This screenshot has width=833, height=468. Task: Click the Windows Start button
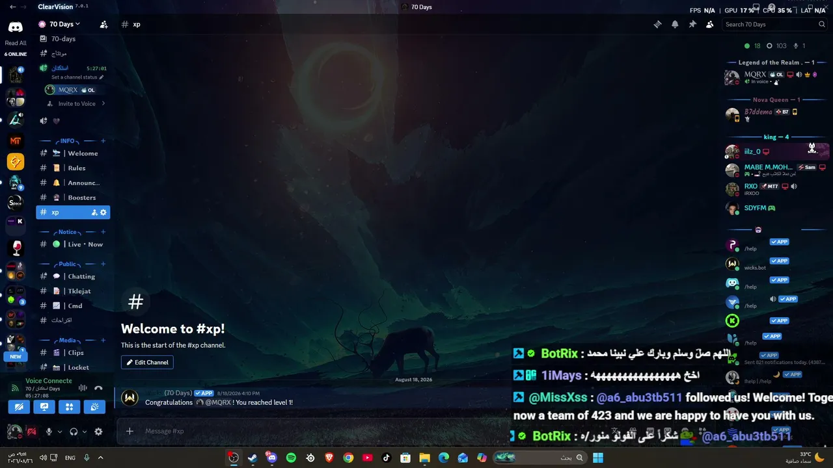[x=597, y=458]
